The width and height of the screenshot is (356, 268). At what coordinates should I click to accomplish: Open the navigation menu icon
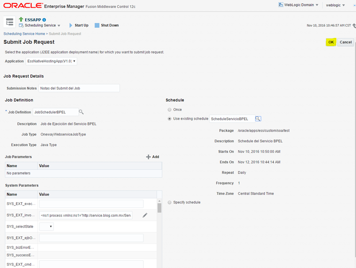[10, 22]
